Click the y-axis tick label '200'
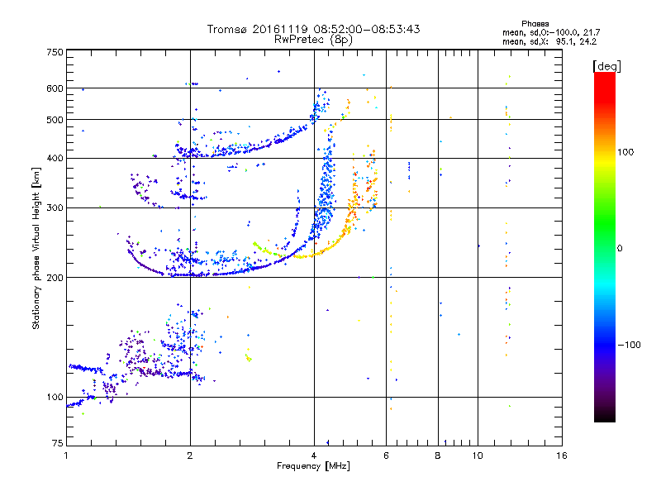Screen dimensions: 661x496 click(55, 278)
